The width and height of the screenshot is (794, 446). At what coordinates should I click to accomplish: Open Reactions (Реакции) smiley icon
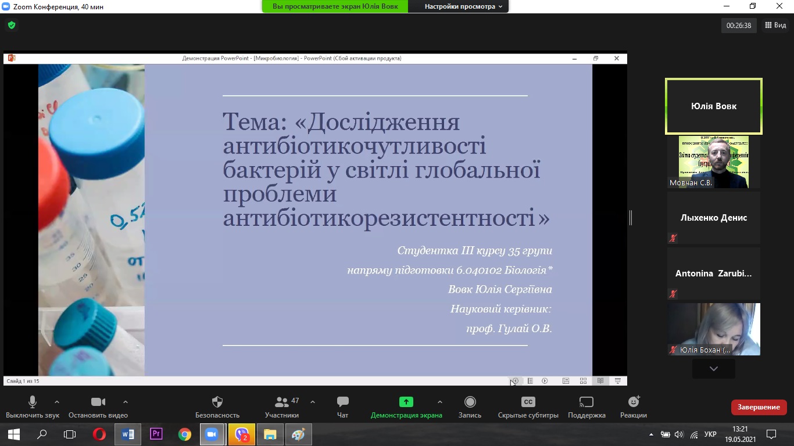click(x=634, y=402)
